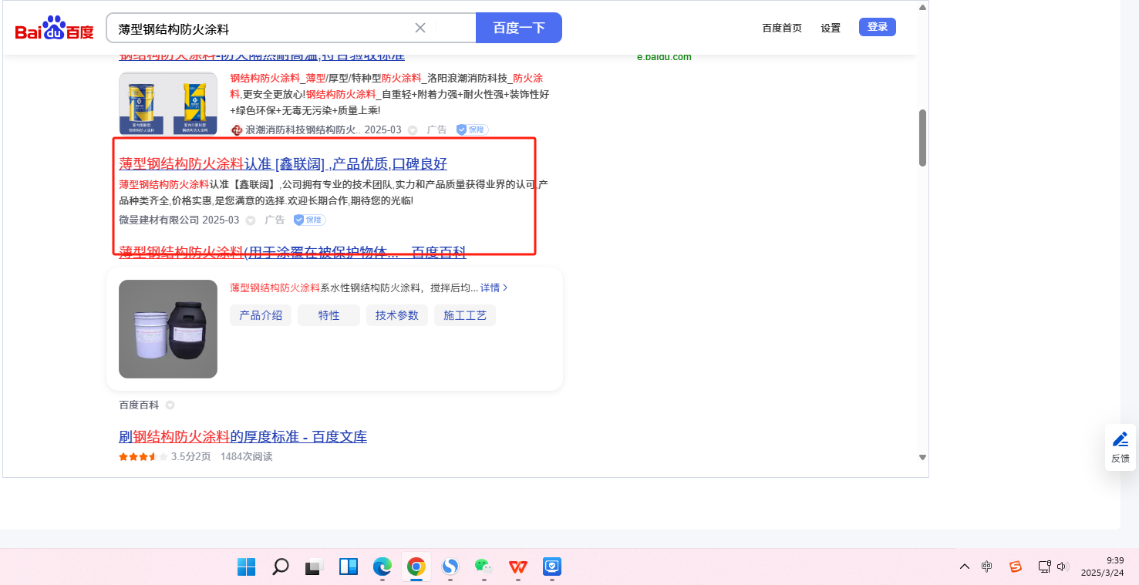Click the Windows Start button
Screen dimensions: 1139x585
[247, 567]
